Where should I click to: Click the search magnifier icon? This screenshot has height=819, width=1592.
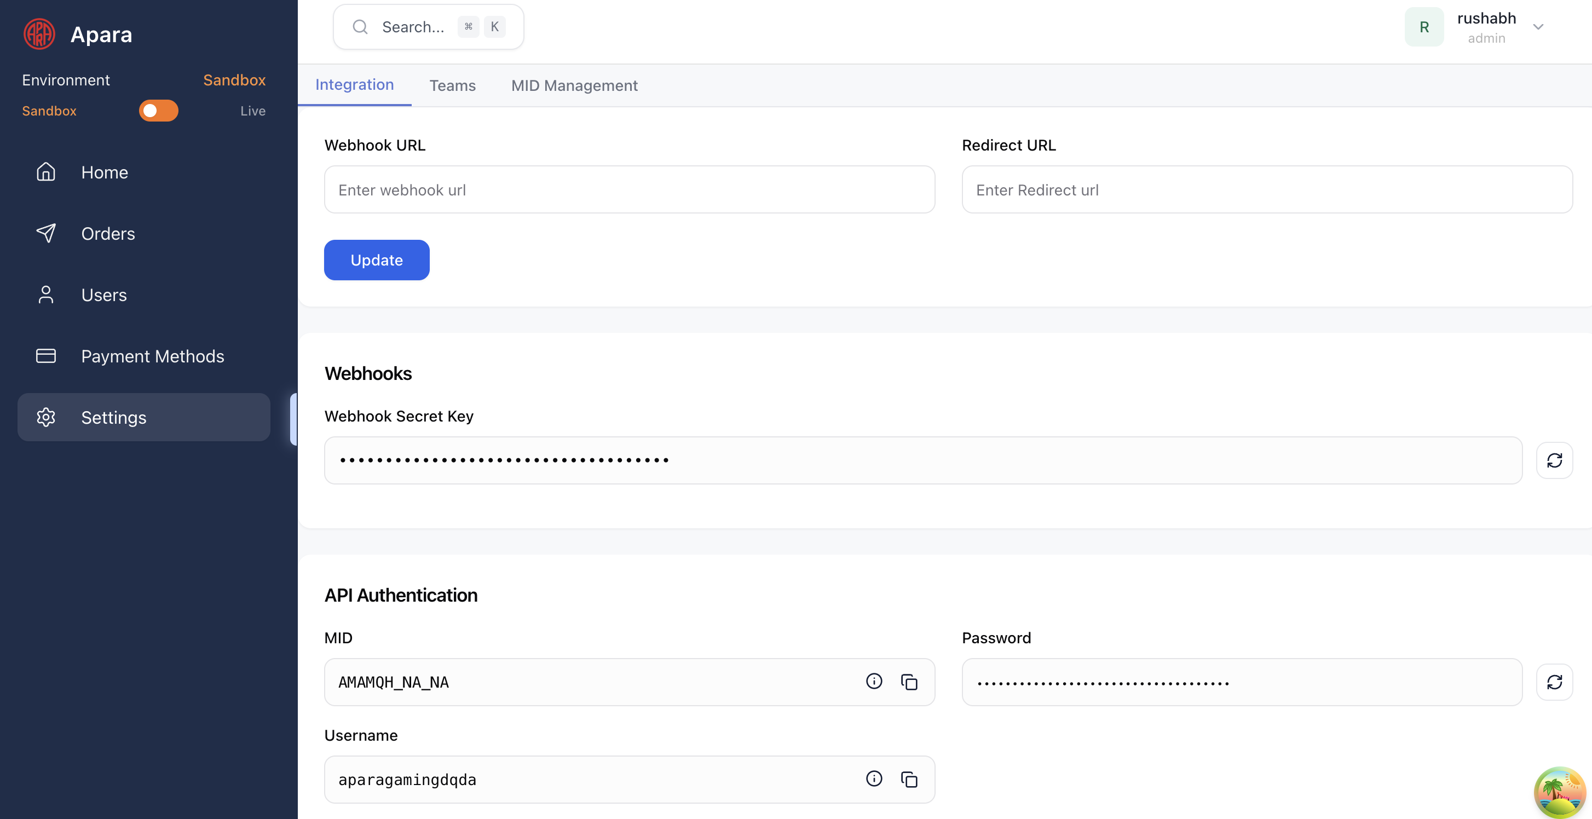pyautogui.click(x=360, y=27)
